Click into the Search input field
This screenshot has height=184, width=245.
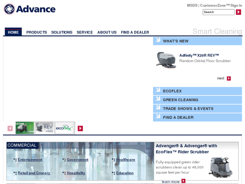coord(219,12)
